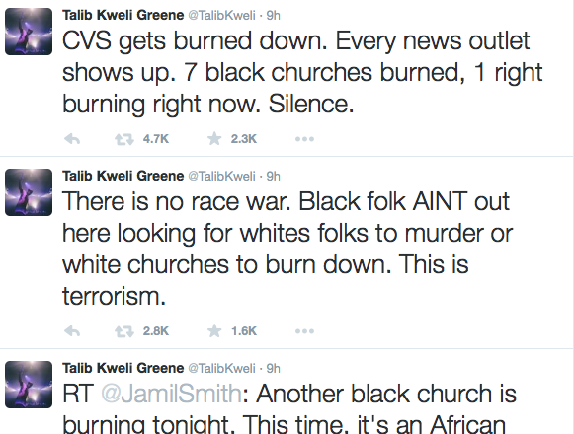Open Talib Kweli avatar on third tweet
574x434 pixels.
(x=29, y=385)
